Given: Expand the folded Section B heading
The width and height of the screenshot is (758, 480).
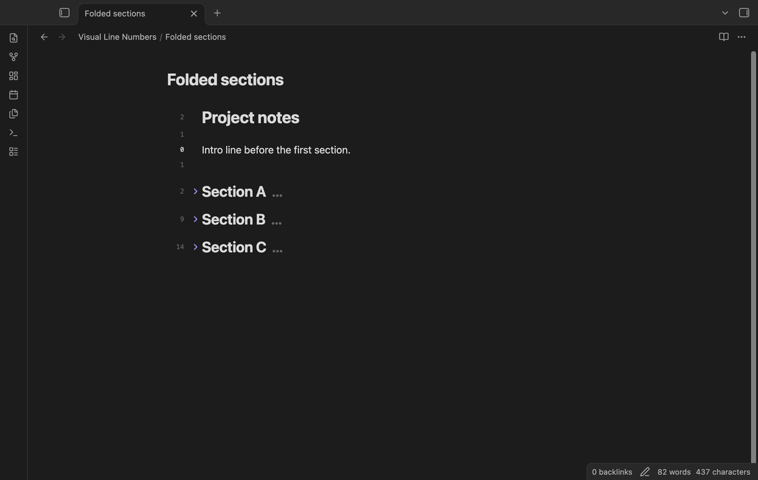Looking at the screenshot, I should (x=195, y=219).
